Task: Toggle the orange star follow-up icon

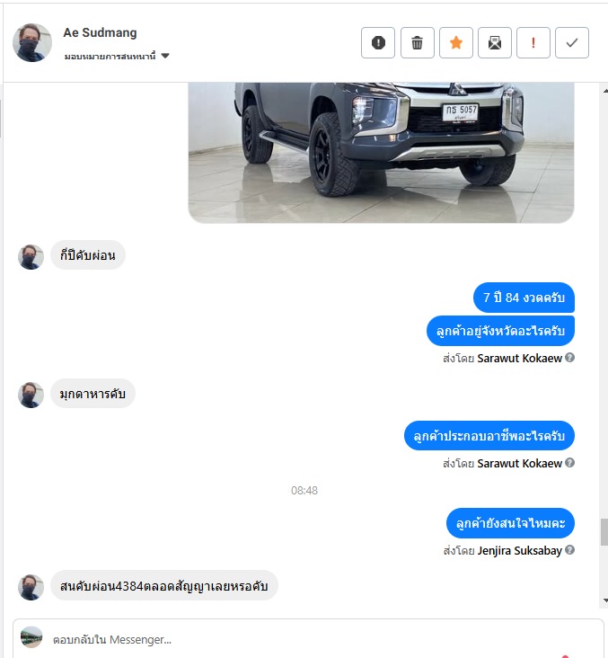Action: pyautogui.click(x=456, y=42)
